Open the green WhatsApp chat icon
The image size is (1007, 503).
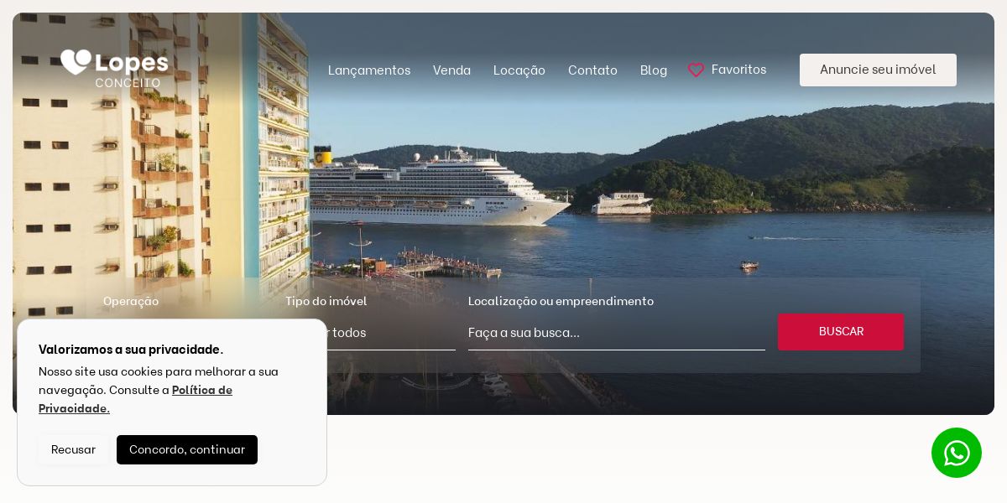(x=957, y=453)
